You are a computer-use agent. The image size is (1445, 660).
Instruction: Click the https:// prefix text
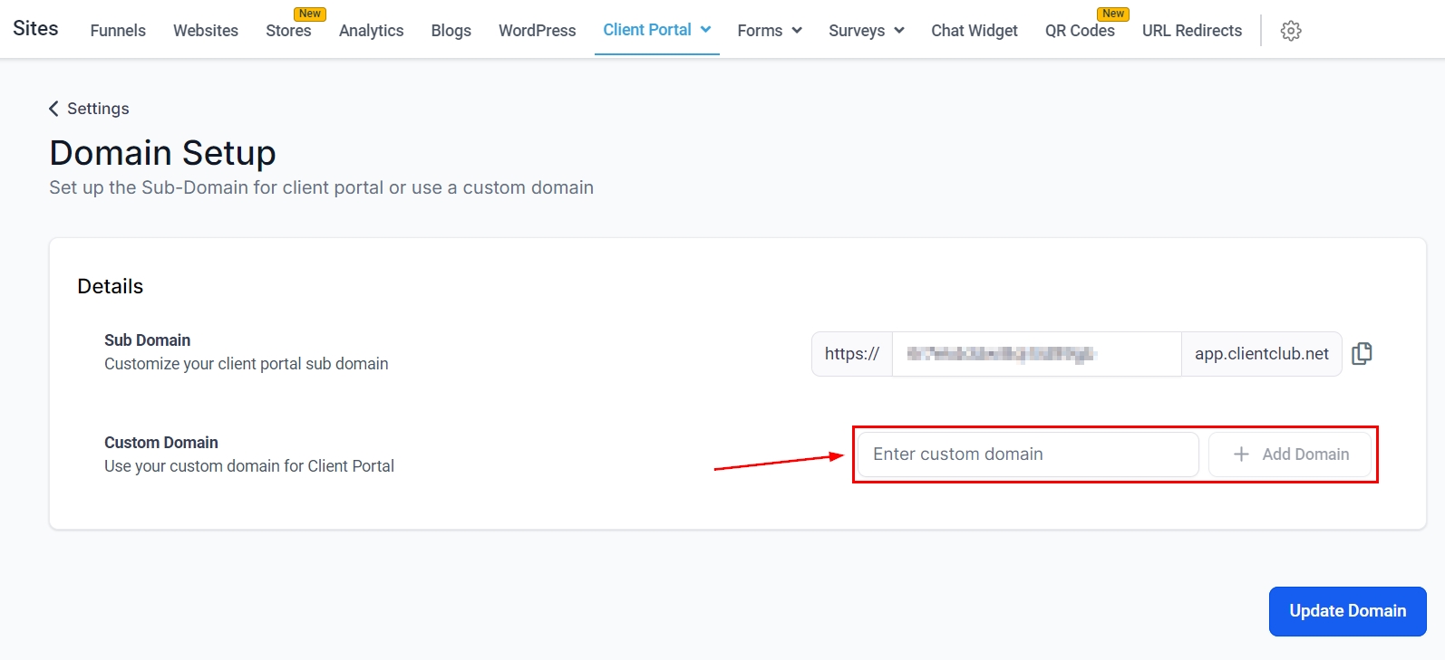[852, 354]
